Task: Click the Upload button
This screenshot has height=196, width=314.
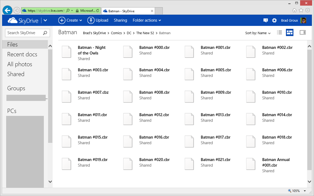Action: 98,20
